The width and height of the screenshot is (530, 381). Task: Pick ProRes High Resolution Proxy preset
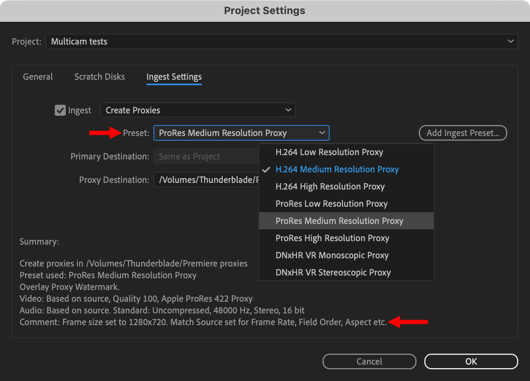(332, 238)
